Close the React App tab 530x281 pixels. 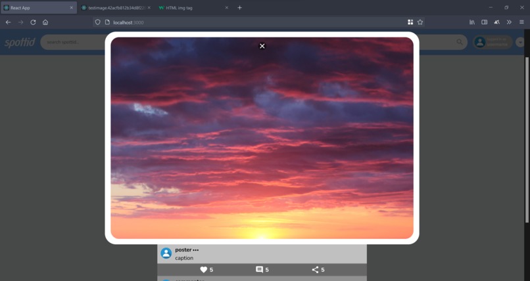[71, 8]
